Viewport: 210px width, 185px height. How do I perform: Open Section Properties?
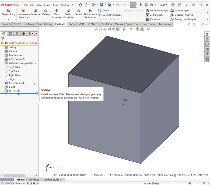(x=68, y=14)
